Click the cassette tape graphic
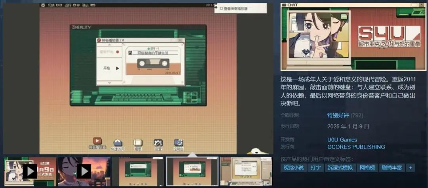 click(x=153, y=64)
